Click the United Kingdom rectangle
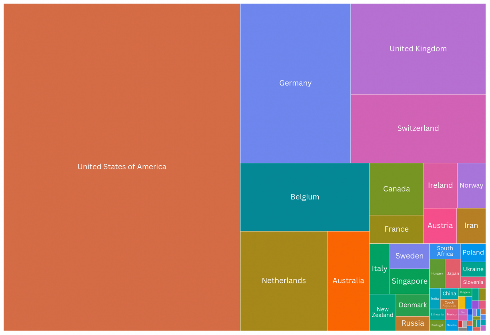Image resolution: width=490 pixels, height=335 pixels. pyautogui.click(x=418, y=49)
